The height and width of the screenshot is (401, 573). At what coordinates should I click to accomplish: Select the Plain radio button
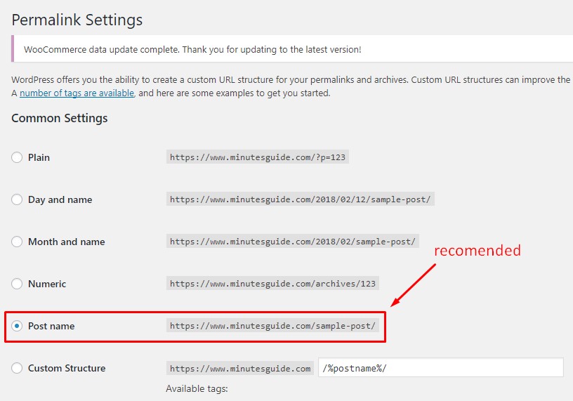pos(17,157)
